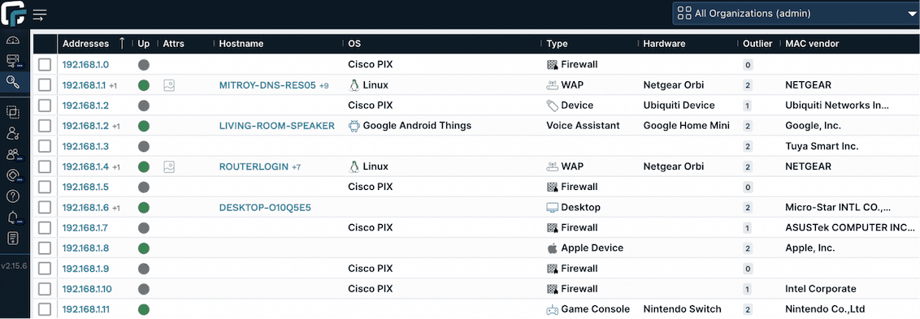This screenshot has height=319, width=920.
Task: Select checkbox for ROUTERLOGIN row
Action: click(45, 166)
